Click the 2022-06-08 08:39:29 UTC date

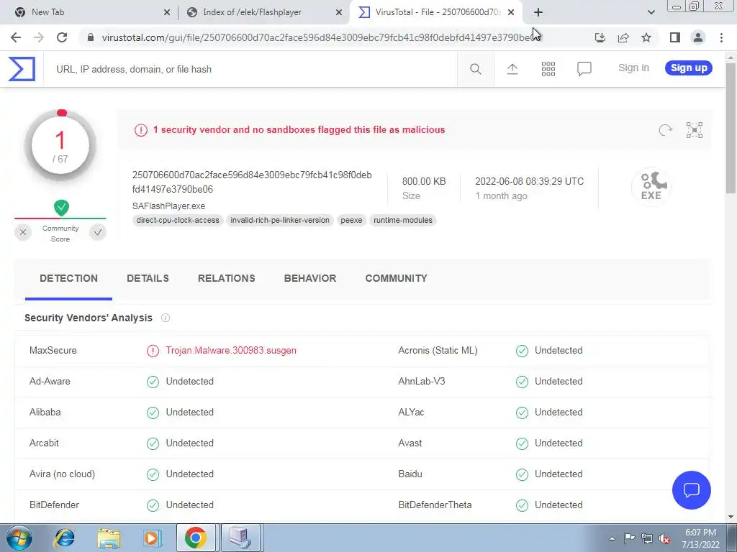pos(529,181)
